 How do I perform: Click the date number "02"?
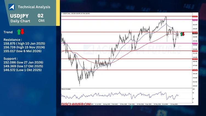(40, 16)
